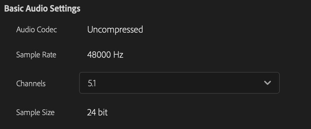Screen dimensions: 311x129
Task: Click the Basic Audio Settings heading
Action: tap(42, 8)
